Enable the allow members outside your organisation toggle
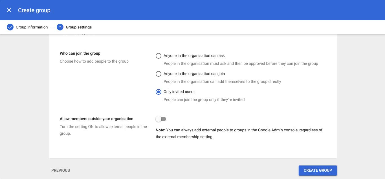The width and height of the screenshot is (385, 179). point(161,119)
